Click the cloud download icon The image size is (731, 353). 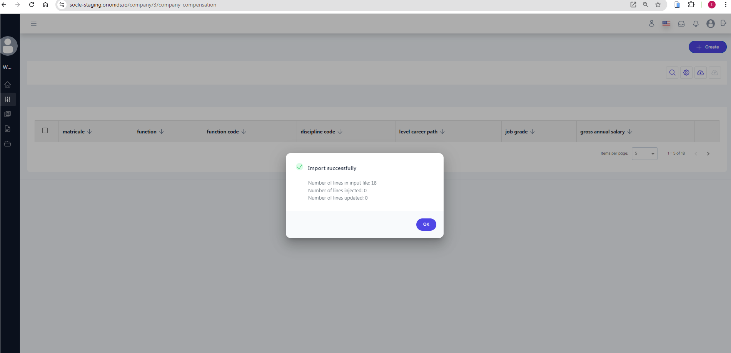(x=700, y=73)
